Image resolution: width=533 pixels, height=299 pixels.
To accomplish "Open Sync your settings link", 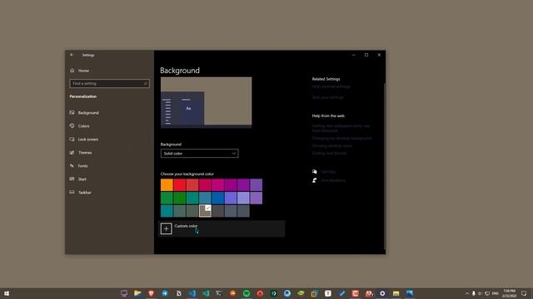I will pyautogui.click(x=327, y=97).
